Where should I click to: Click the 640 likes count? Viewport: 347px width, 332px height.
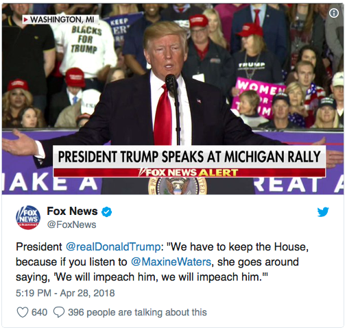point(39,312)
